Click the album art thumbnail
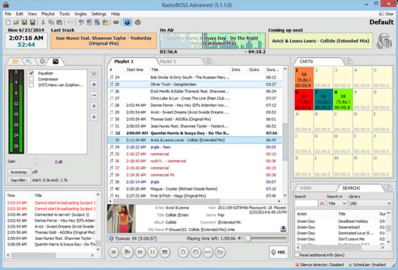 coord(121,219)
